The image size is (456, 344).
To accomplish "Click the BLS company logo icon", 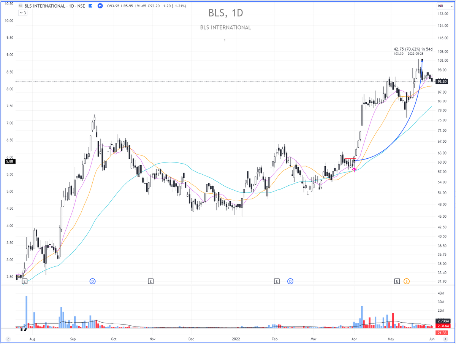I will pyautogui.click(x=21, y=6).
